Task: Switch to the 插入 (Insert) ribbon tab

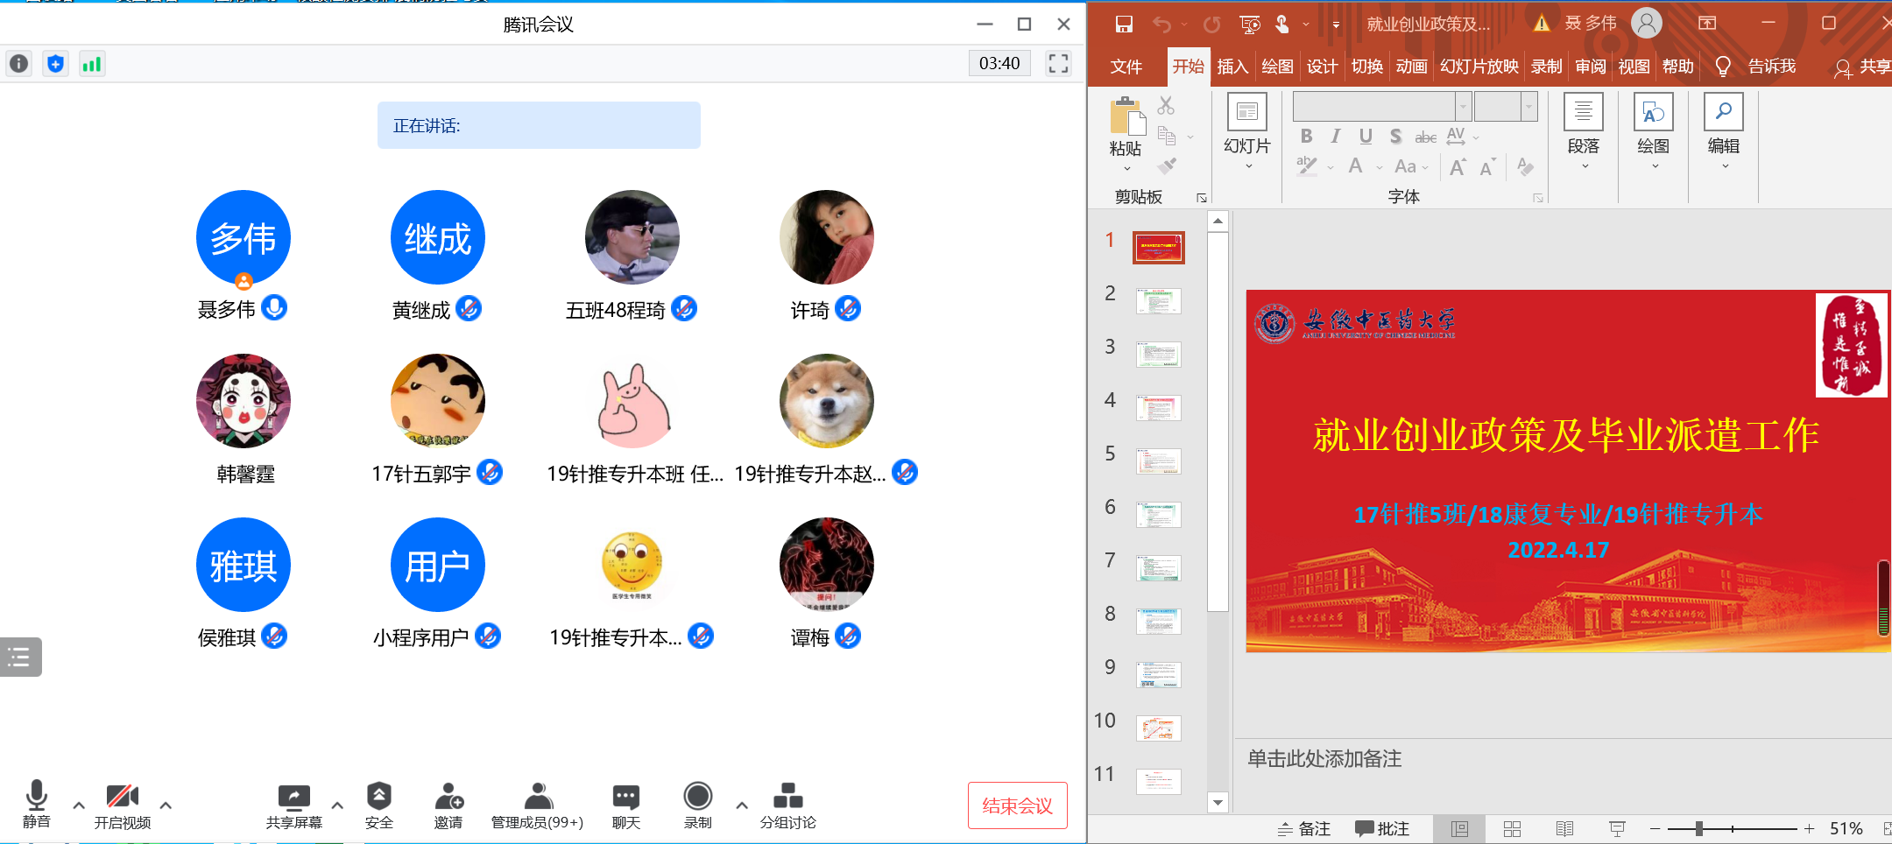Action: pos(1232,67)
